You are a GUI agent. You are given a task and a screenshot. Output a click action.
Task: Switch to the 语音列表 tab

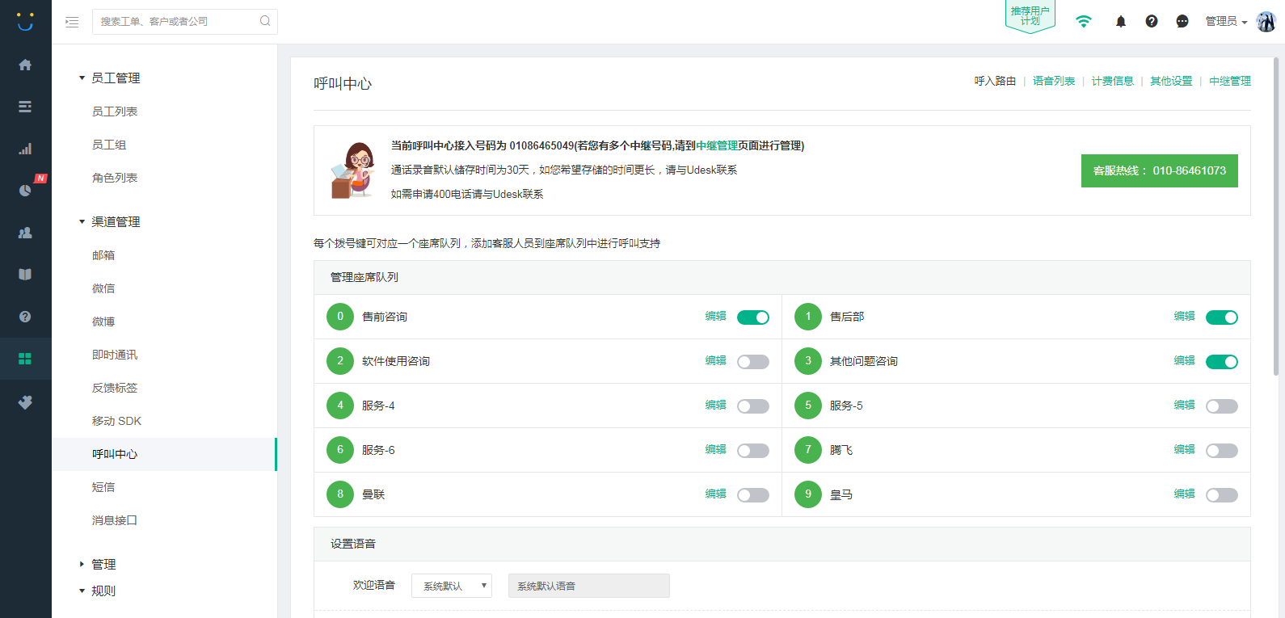(x=1053, y=81)
